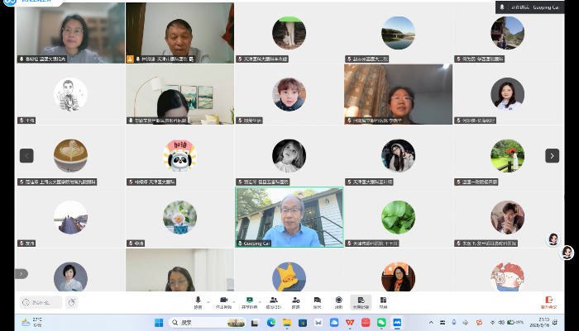Viewport: 579px width, 331px height.
Task: Expand the video options caret beside stop video
Action: [x=234, y=302]
